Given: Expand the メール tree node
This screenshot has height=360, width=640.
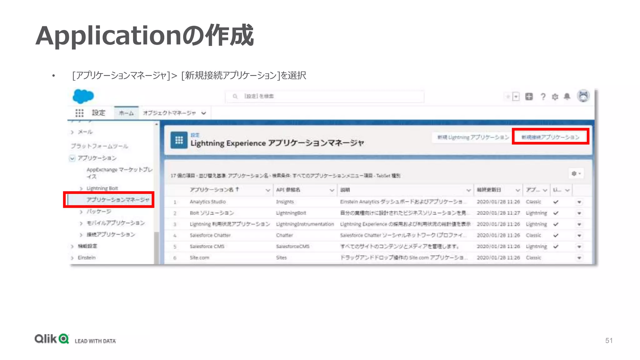Looking at the screenshot, I should [x=72, y=132].
